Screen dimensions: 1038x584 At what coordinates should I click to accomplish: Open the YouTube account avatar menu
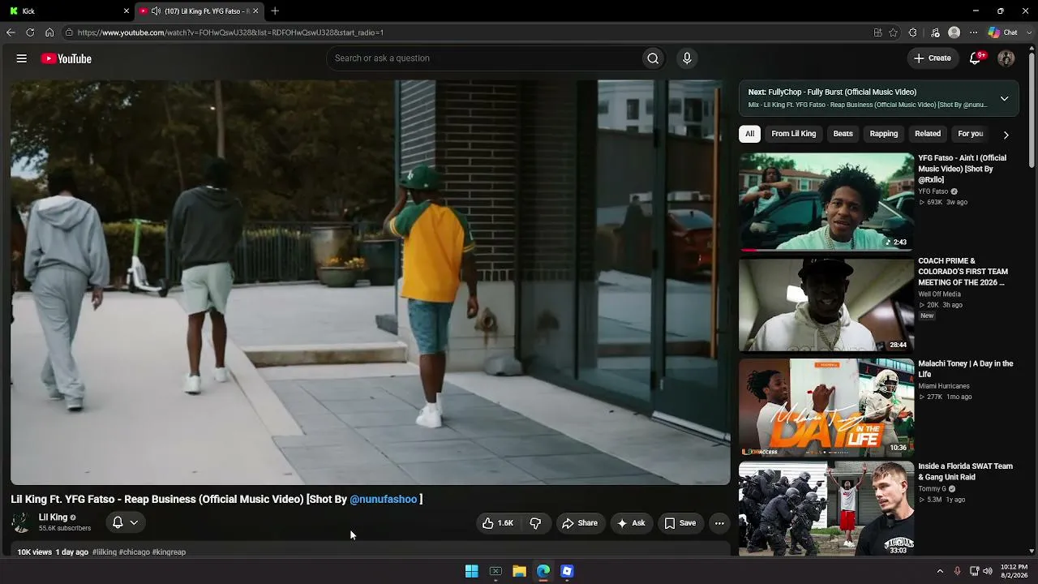tap(1006, 58)
